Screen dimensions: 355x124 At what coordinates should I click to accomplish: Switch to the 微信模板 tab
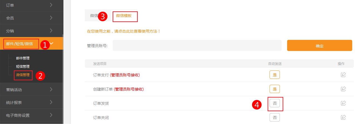click(124, 16)
